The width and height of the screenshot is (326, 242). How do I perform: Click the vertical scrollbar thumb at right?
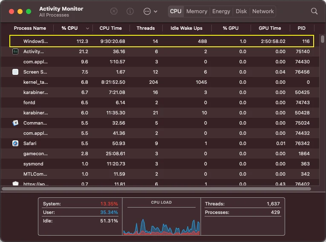(323, 39)
